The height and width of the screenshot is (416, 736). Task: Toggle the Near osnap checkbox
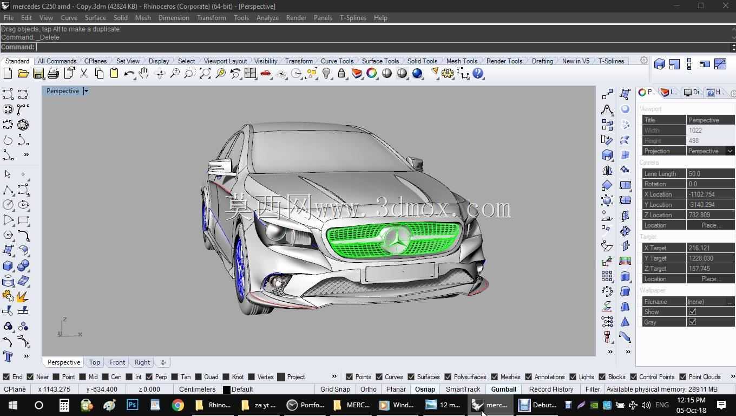(x=30, y=377)
